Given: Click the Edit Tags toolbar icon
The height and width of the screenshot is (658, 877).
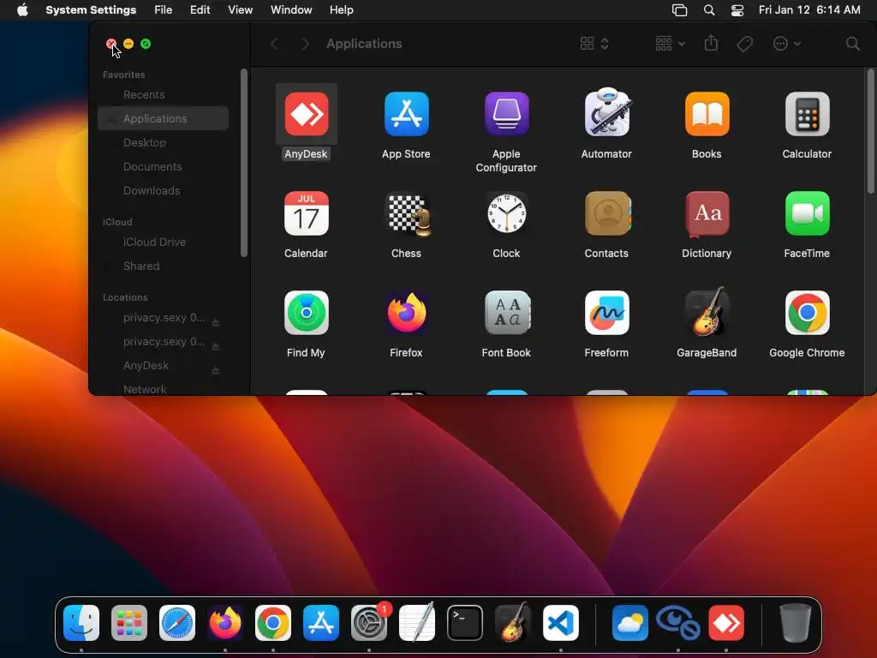Looking at the screenshot, I should [744, 44].
